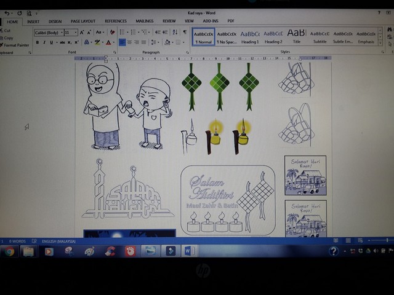The width and height of the screenshot is (394, 295).
Task: Apply Italic formatting
Action: pyautogui.click(x=44, y=42)
